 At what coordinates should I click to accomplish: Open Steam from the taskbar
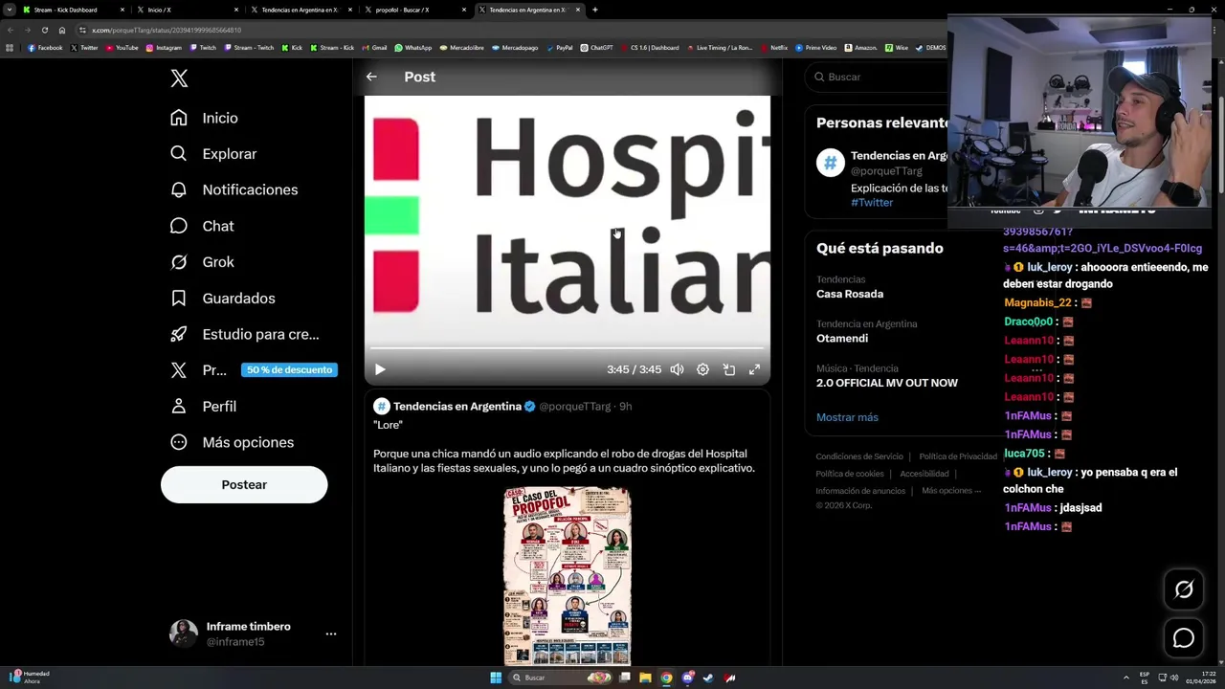click(x=708, y=678)
